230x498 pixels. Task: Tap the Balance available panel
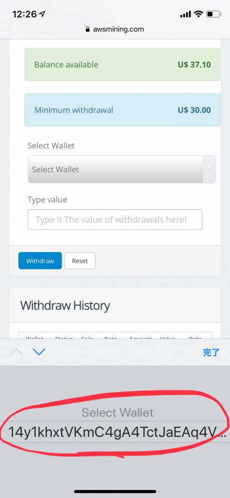tap(122, 64)
